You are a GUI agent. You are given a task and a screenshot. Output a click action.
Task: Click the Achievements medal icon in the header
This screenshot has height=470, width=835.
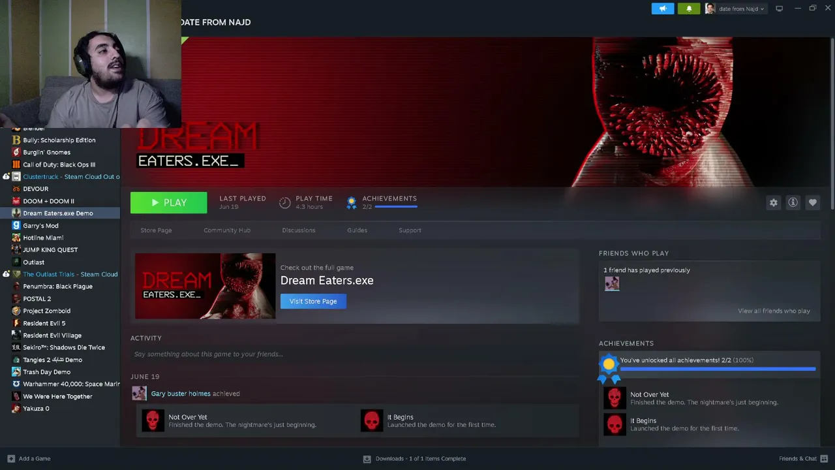352,203
